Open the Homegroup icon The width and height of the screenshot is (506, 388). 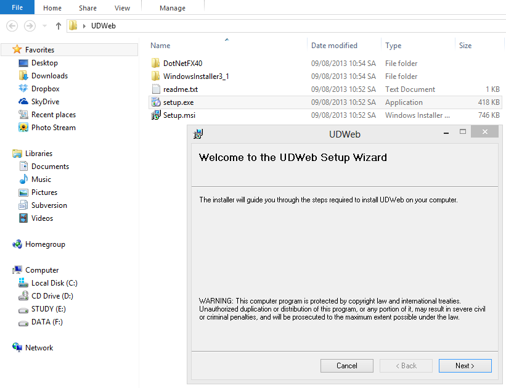pos(17,244)
